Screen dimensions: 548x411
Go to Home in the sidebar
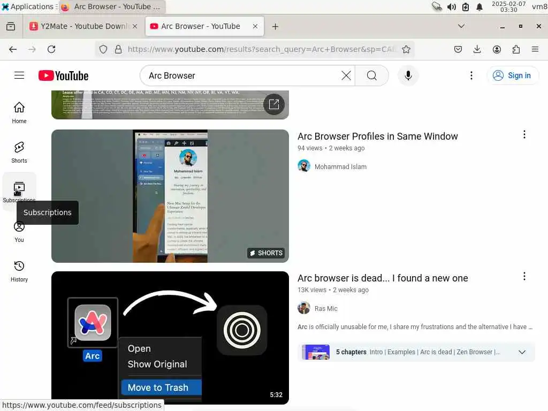(19, 112)
